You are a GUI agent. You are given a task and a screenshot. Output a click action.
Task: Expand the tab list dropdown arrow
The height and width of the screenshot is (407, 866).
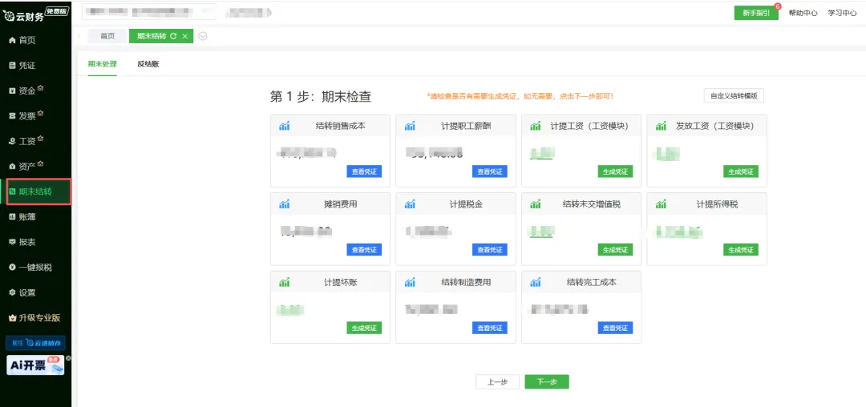(x=203, y=36)
